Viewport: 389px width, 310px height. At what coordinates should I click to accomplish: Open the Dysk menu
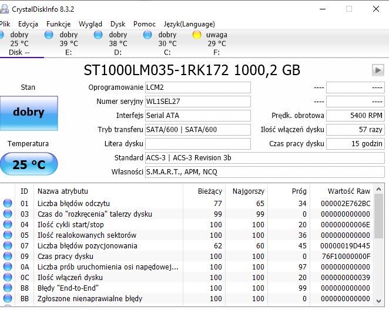tap(118, 24)
